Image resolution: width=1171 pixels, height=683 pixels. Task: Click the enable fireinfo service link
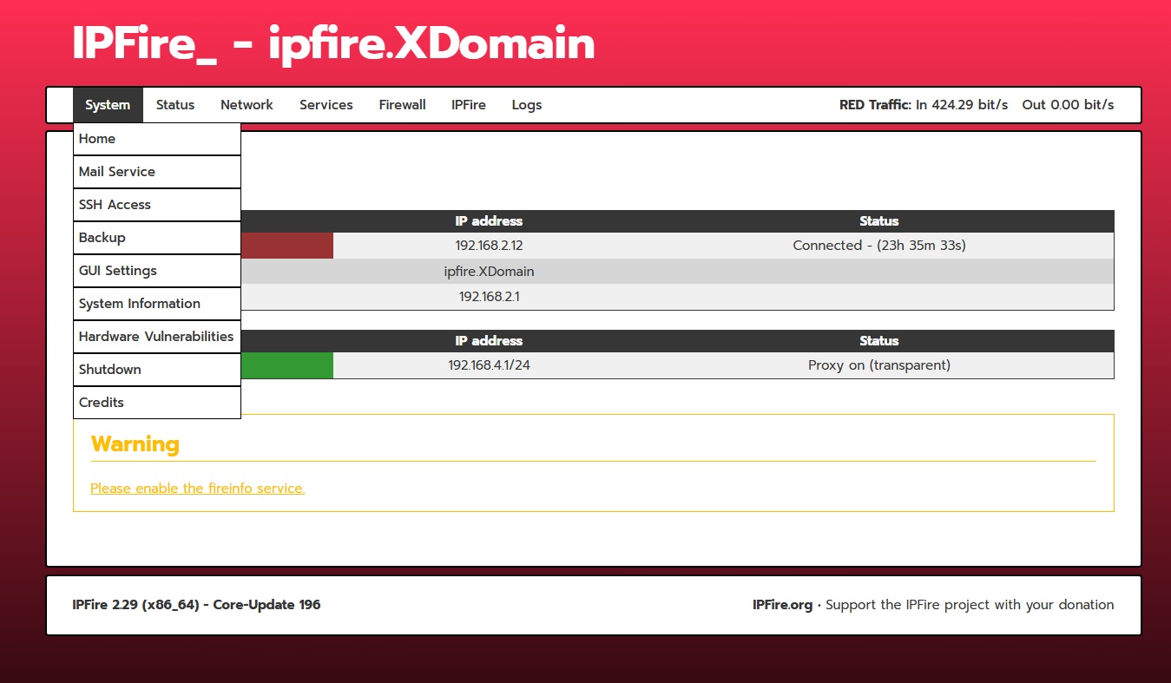(x=197, y=489)
